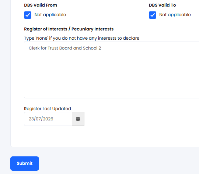Click the 'Register Last Updated' label
The height and width of the screenshot is (174, 199).
(48, 109)
